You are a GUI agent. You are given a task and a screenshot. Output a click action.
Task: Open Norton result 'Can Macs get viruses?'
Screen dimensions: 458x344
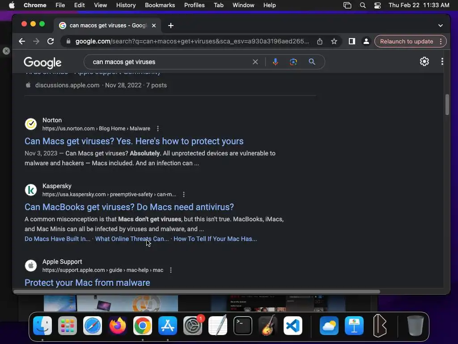click(134, 141)
